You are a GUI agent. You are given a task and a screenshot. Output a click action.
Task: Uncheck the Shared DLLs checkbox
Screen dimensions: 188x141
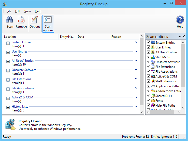(148, 96)
